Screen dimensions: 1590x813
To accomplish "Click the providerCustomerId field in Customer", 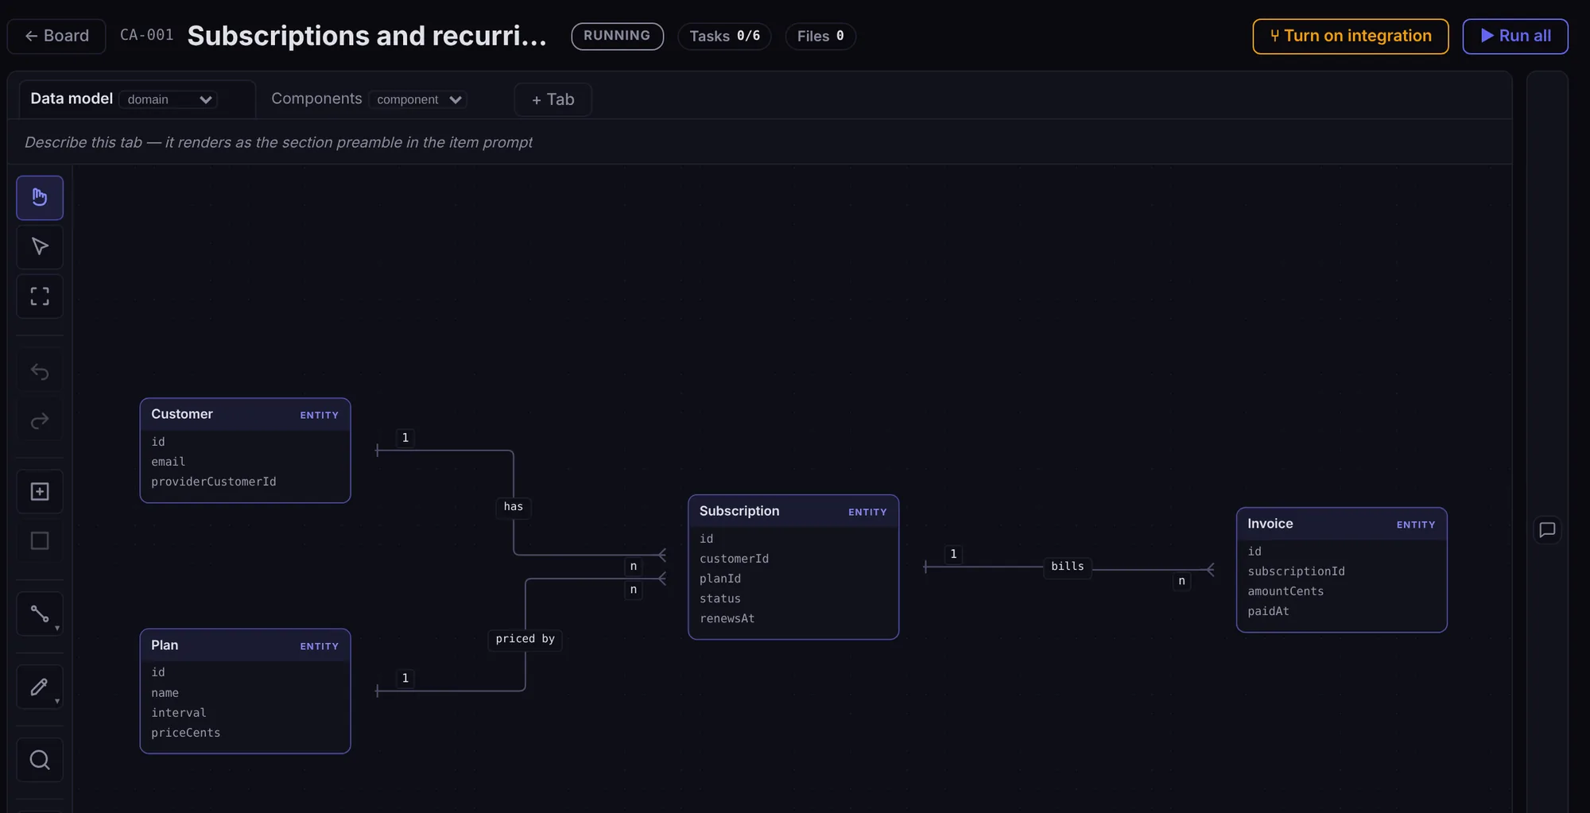I will [214, 482].
